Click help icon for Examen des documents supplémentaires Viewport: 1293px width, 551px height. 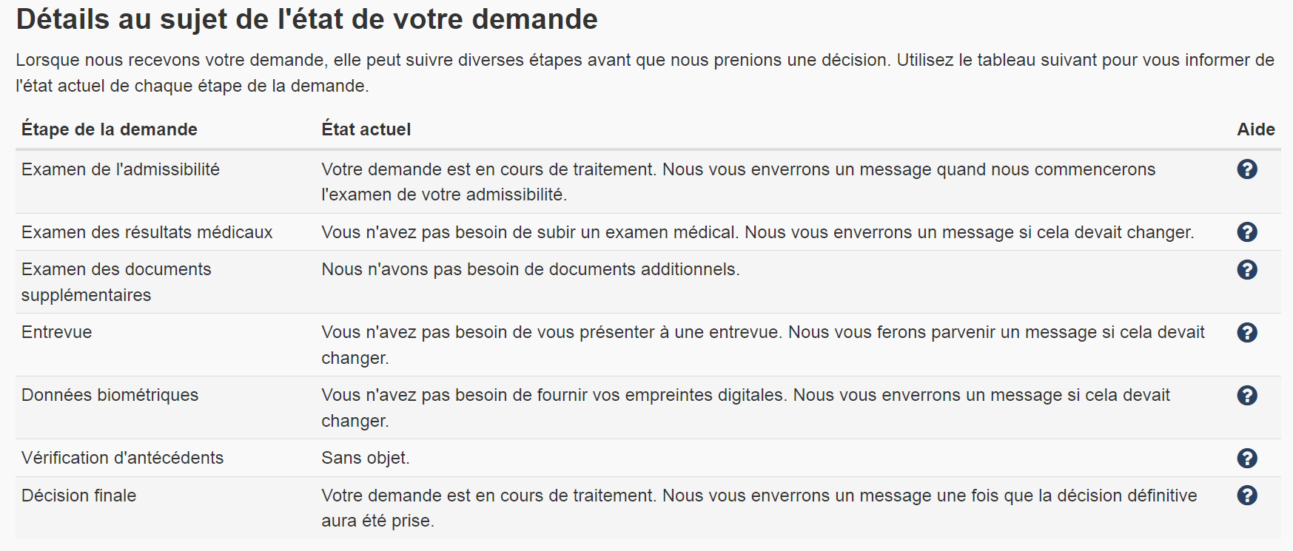tap(1247, 269)
